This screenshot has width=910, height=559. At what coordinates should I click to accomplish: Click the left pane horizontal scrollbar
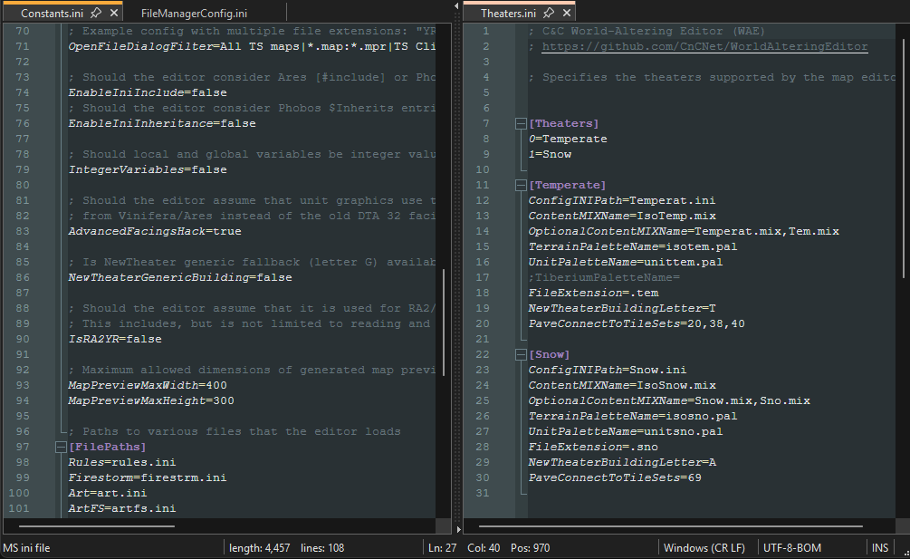(96, 526)
